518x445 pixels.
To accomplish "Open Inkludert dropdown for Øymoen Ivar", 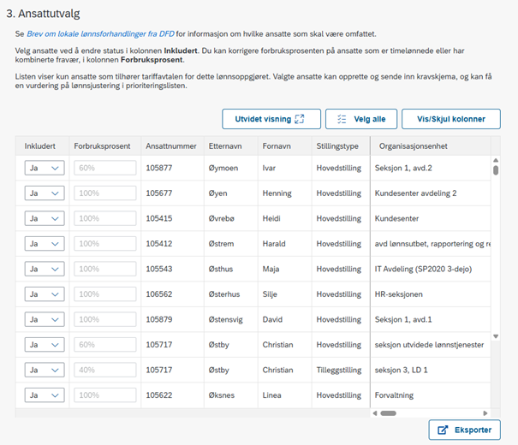I will tap(45, 168).
